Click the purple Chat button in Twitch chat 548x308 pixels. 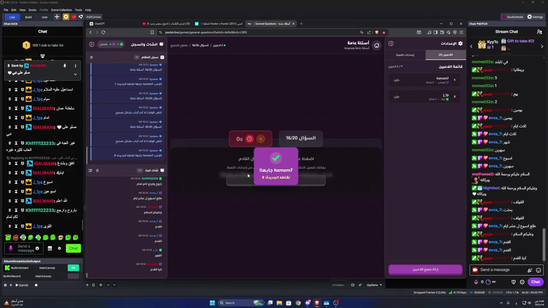536,282
